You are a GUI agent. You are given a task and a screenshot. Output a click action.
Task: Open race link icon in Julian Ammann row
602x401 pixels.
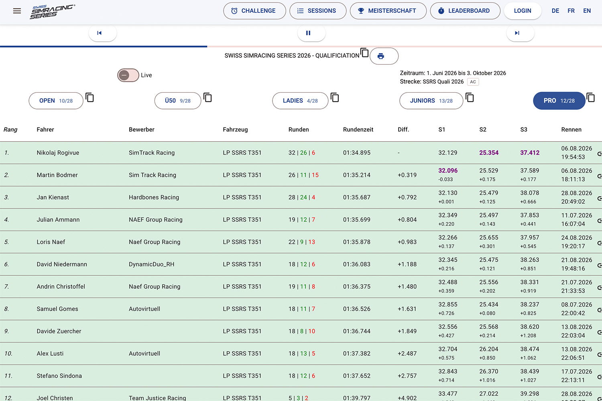pyautogui.click(x=599, y=221)
